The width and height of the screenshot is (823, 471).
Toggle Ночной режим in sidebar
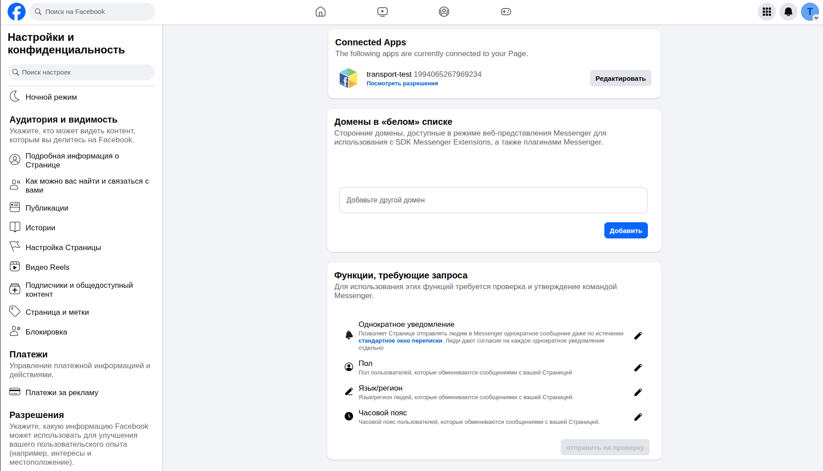point(81,97)
